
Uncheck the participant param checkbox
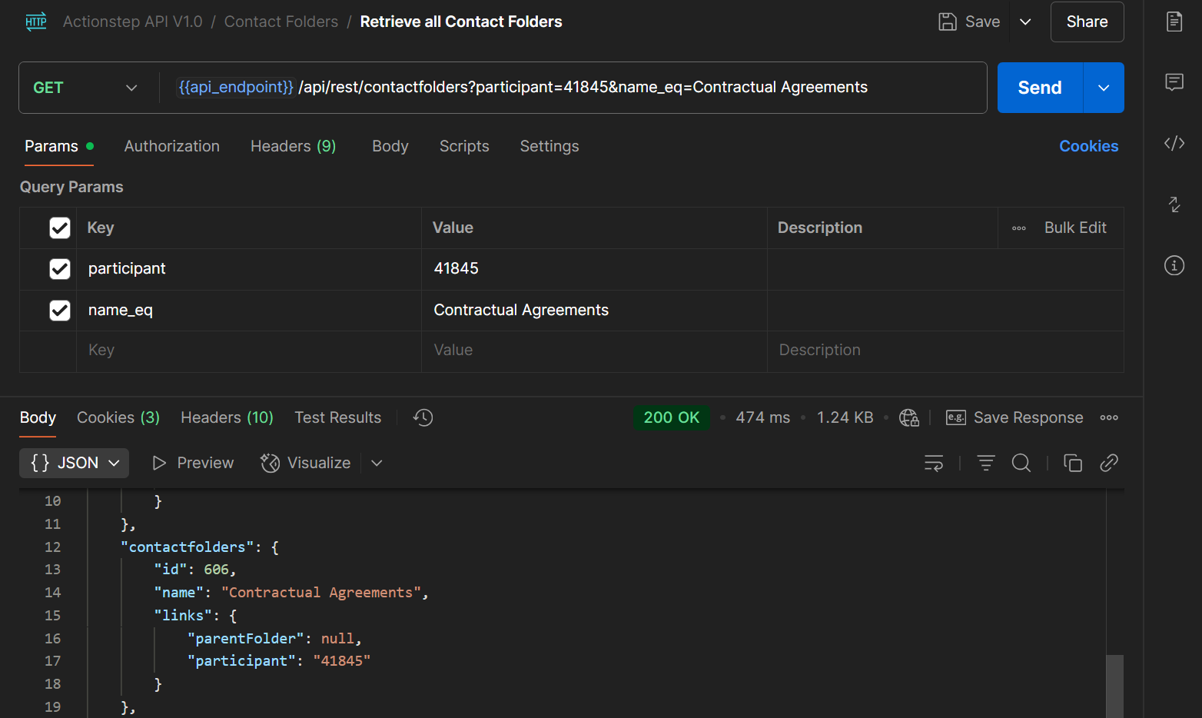click(x=60, y=269)
